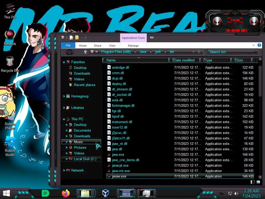The height and width of the screenshot is (199, 265).
Task: Expand the Libraries tree node
Action: pos(64,108)
